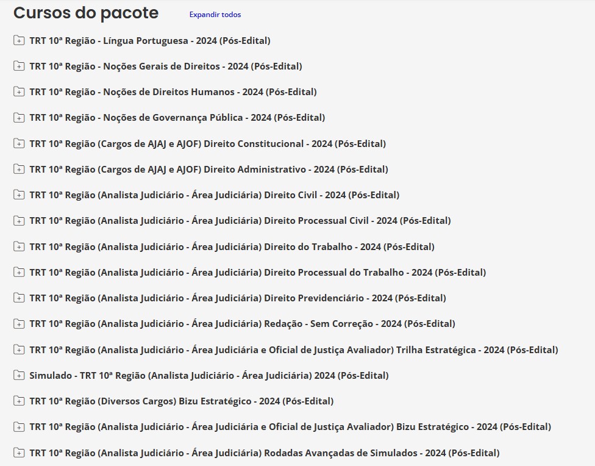Click the 'Trilha Estratégica - 2024 (Pós-Edital)' course title

pyautogui.click(x=294, y=350)
